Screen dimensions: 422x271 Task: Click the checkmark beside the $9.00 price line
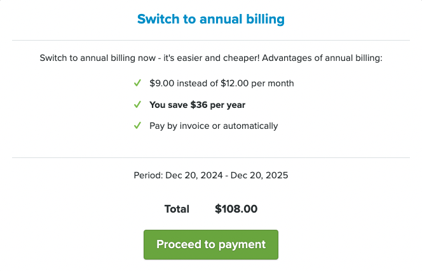[x=137, y=83]
